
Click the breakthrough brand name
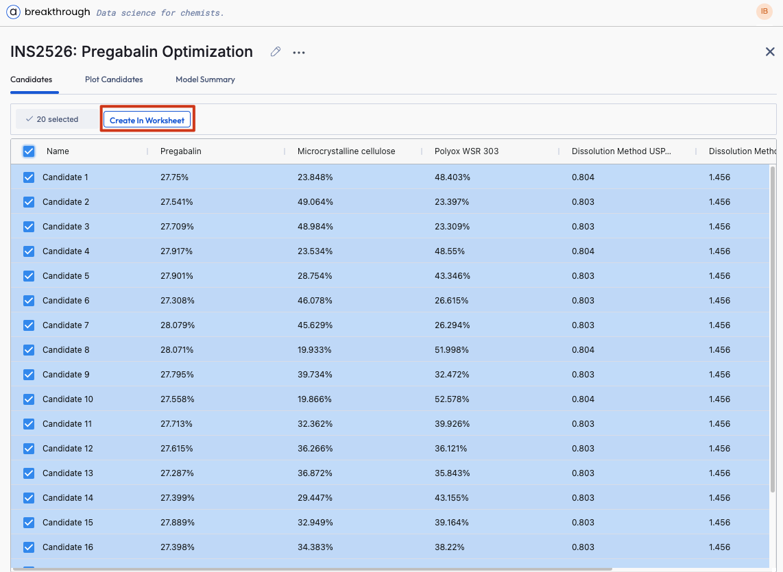(58, 12)
